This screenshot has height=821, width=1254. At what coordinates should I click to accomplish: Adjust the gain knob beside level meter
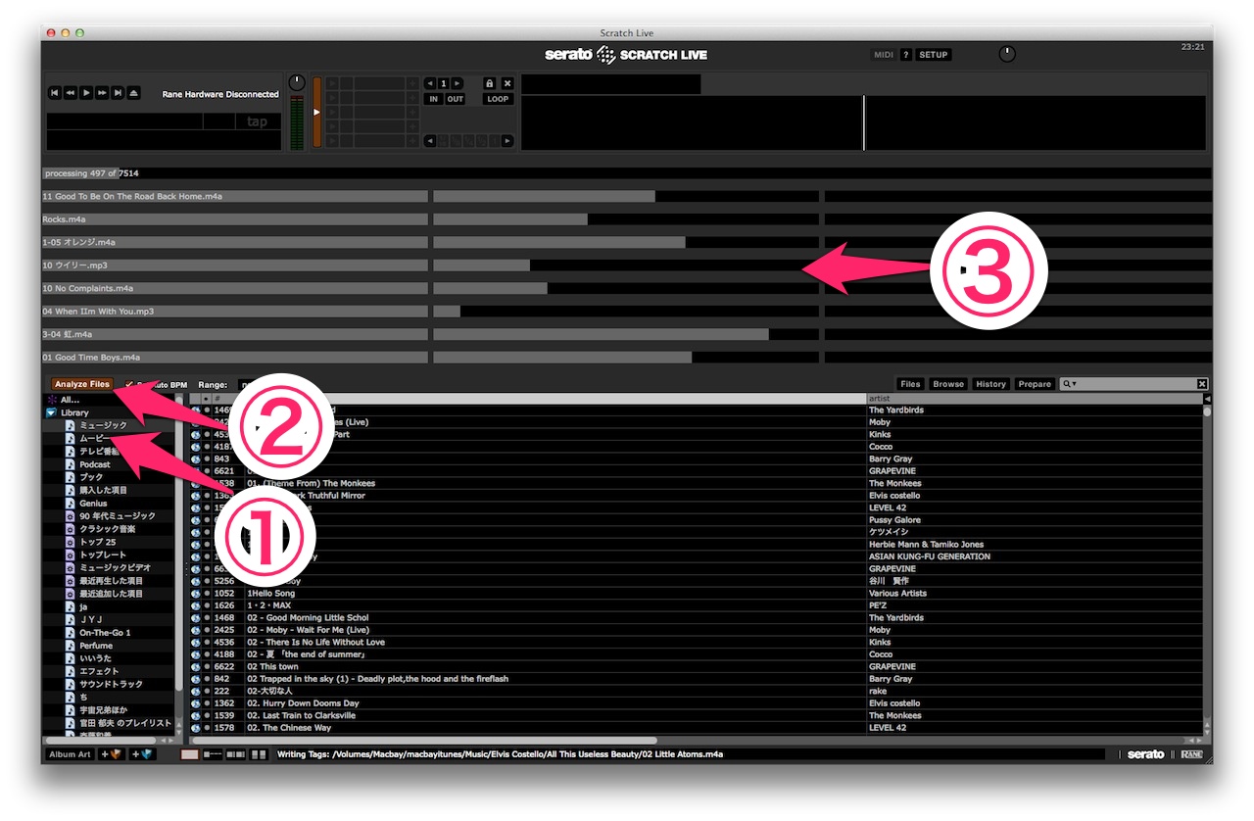[x=297, y=84]
